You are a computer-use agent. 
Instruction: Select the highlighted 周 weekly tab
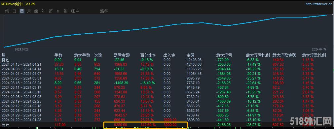tap(22, 11)
